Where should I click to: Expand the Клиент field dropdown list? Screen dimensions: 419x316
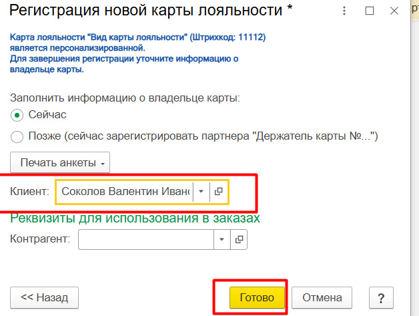[201, 192]
